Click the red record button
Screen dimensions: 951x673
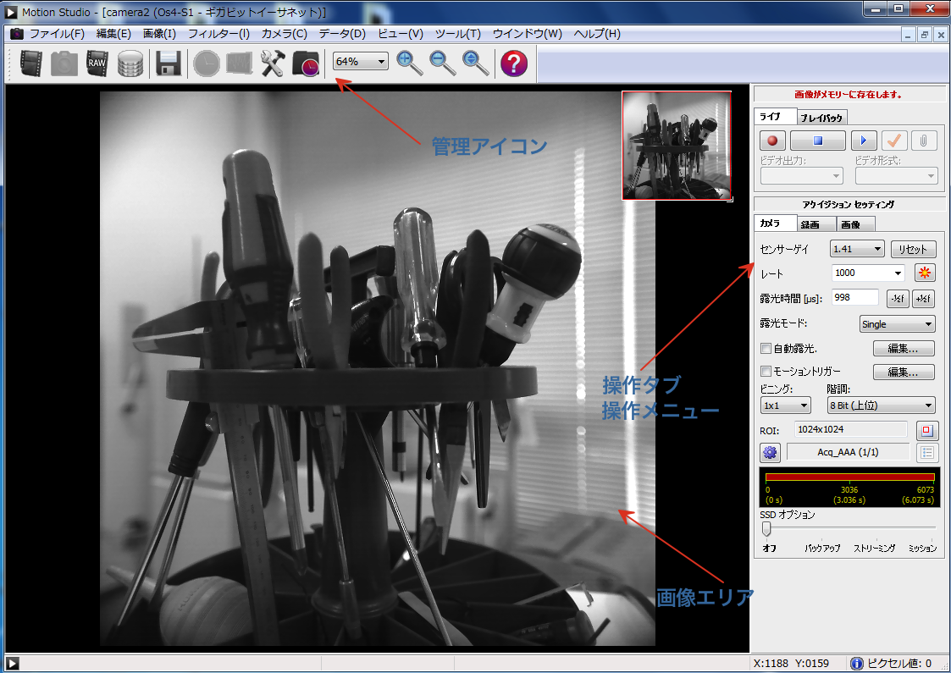(772, 141)
